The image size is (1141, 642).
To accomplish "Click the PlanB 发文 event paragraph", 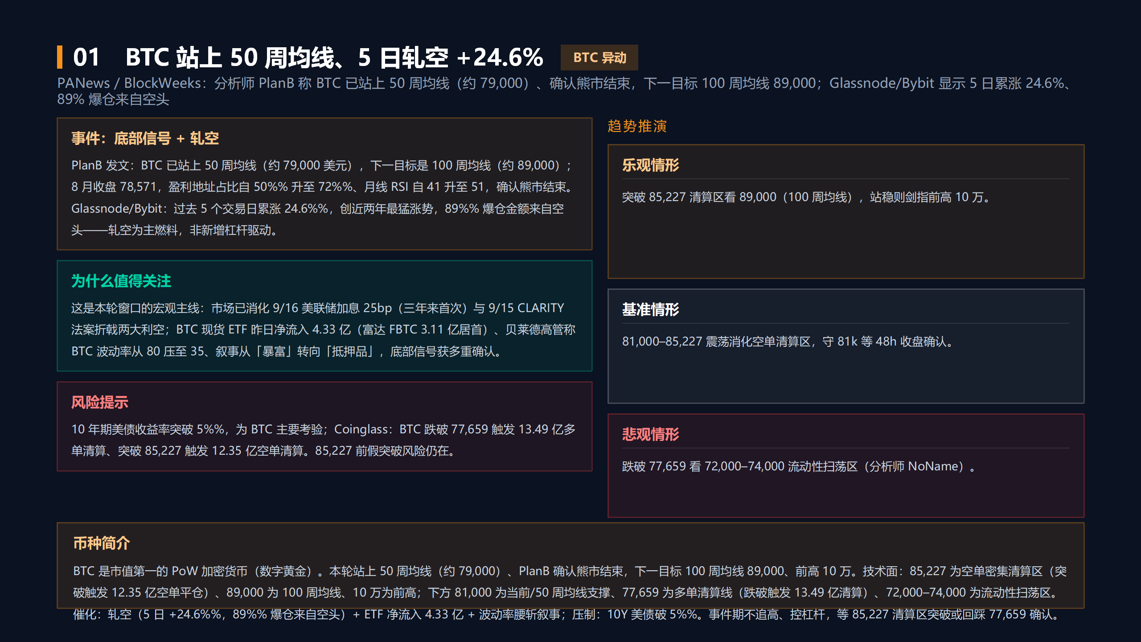I will [323, 198].
